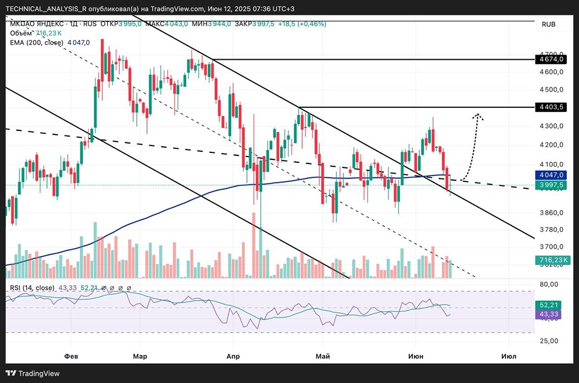Click the publication header text with TradingView.com

151,9
